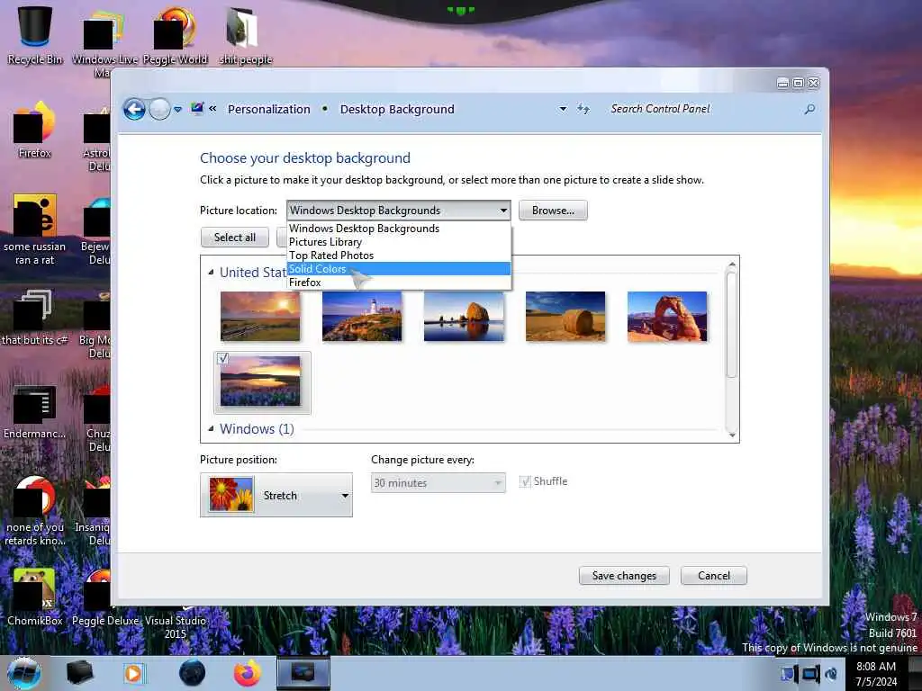Open the Endermanc... desktop icon
This screenshot has height=691, width=922.
[x=34, y=411]
